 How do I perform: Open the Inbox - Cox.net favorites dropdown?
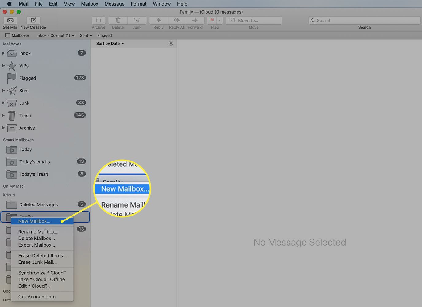click(55, 35)
